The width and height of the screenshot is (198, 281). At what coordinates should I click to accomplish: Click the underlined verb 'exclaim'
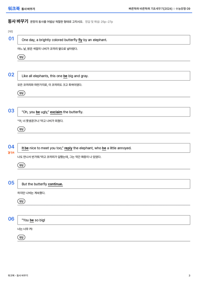56,112
